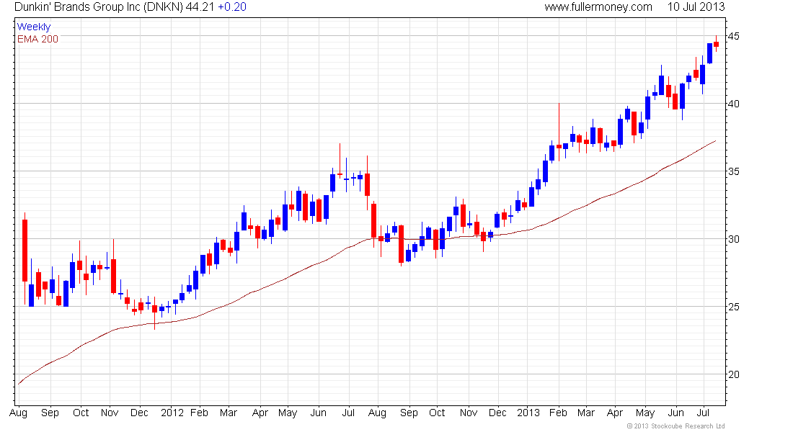This screenshot has width=793, height=432.
Task: Click the copyright Stockcube Research Ltd text
Action: pyautogui.click(x=676, y=426)
